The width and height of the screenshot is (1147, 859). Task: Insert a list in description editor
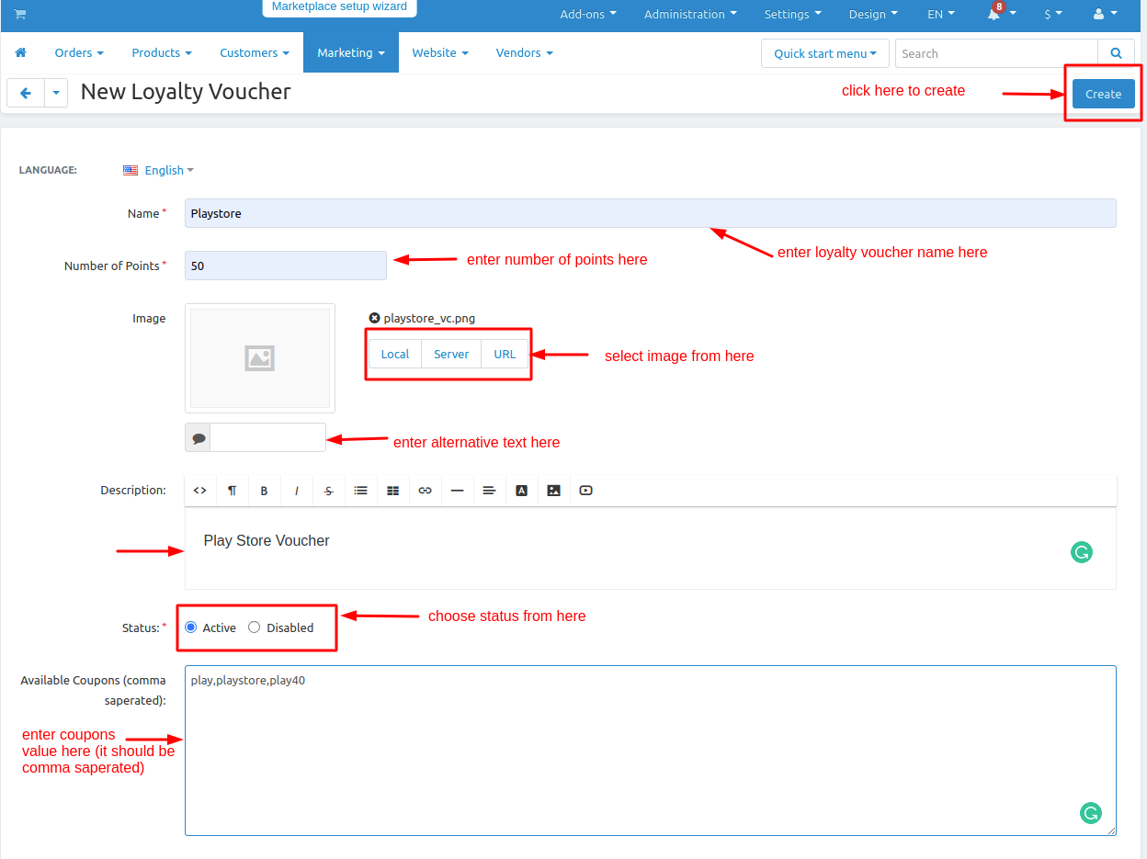(x=360, y=491)
